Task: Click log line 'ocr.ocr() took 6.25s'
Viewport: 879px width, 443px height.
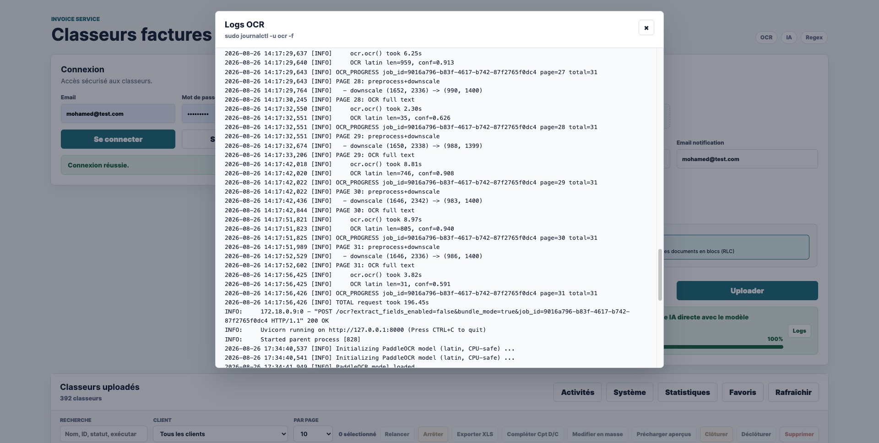Action: click(323, 54)
